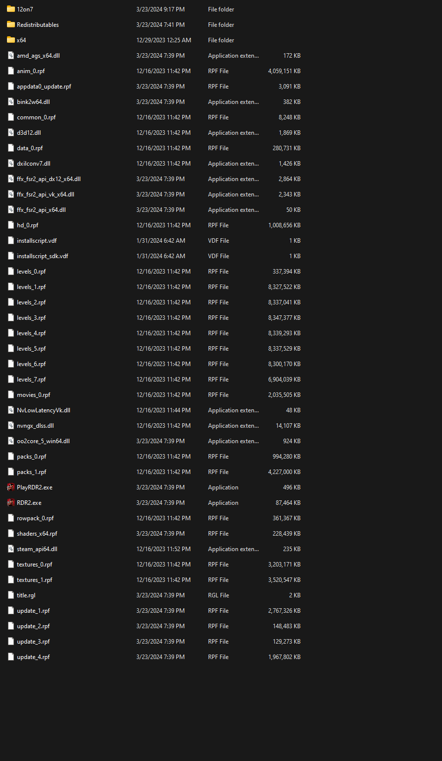Screen dimensions: 442x761
Task: Select the file name ffx_fsr2_api_x64.dll
Action: (x=41, y=210)
